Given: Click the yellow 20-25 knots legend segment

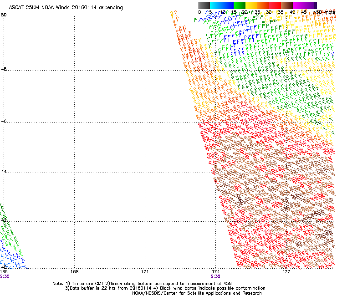Looking at the screenshot, I should tap(251, 5).
